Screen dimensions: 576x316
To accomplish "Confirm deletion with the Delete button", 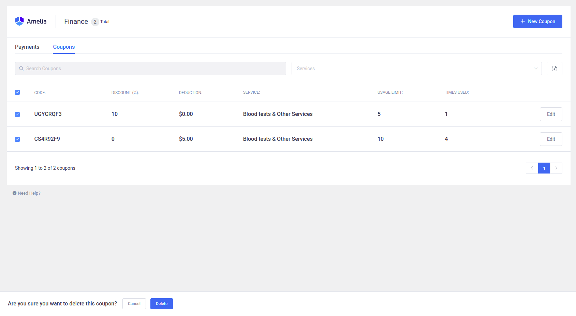I will 161,303.
